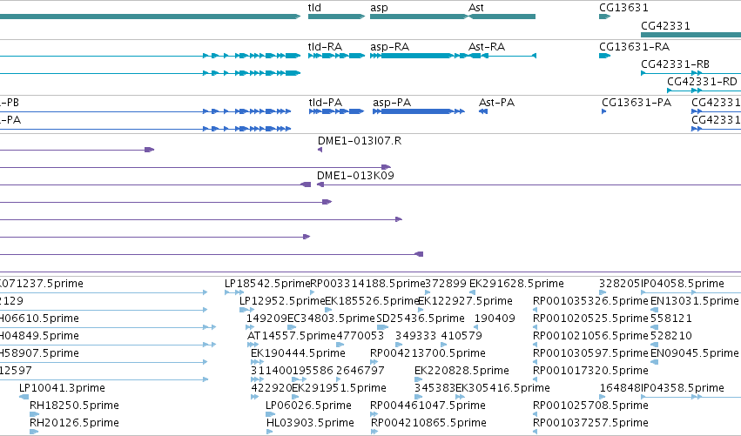Select the RP001030597.5prime EST label

point(590,352)
